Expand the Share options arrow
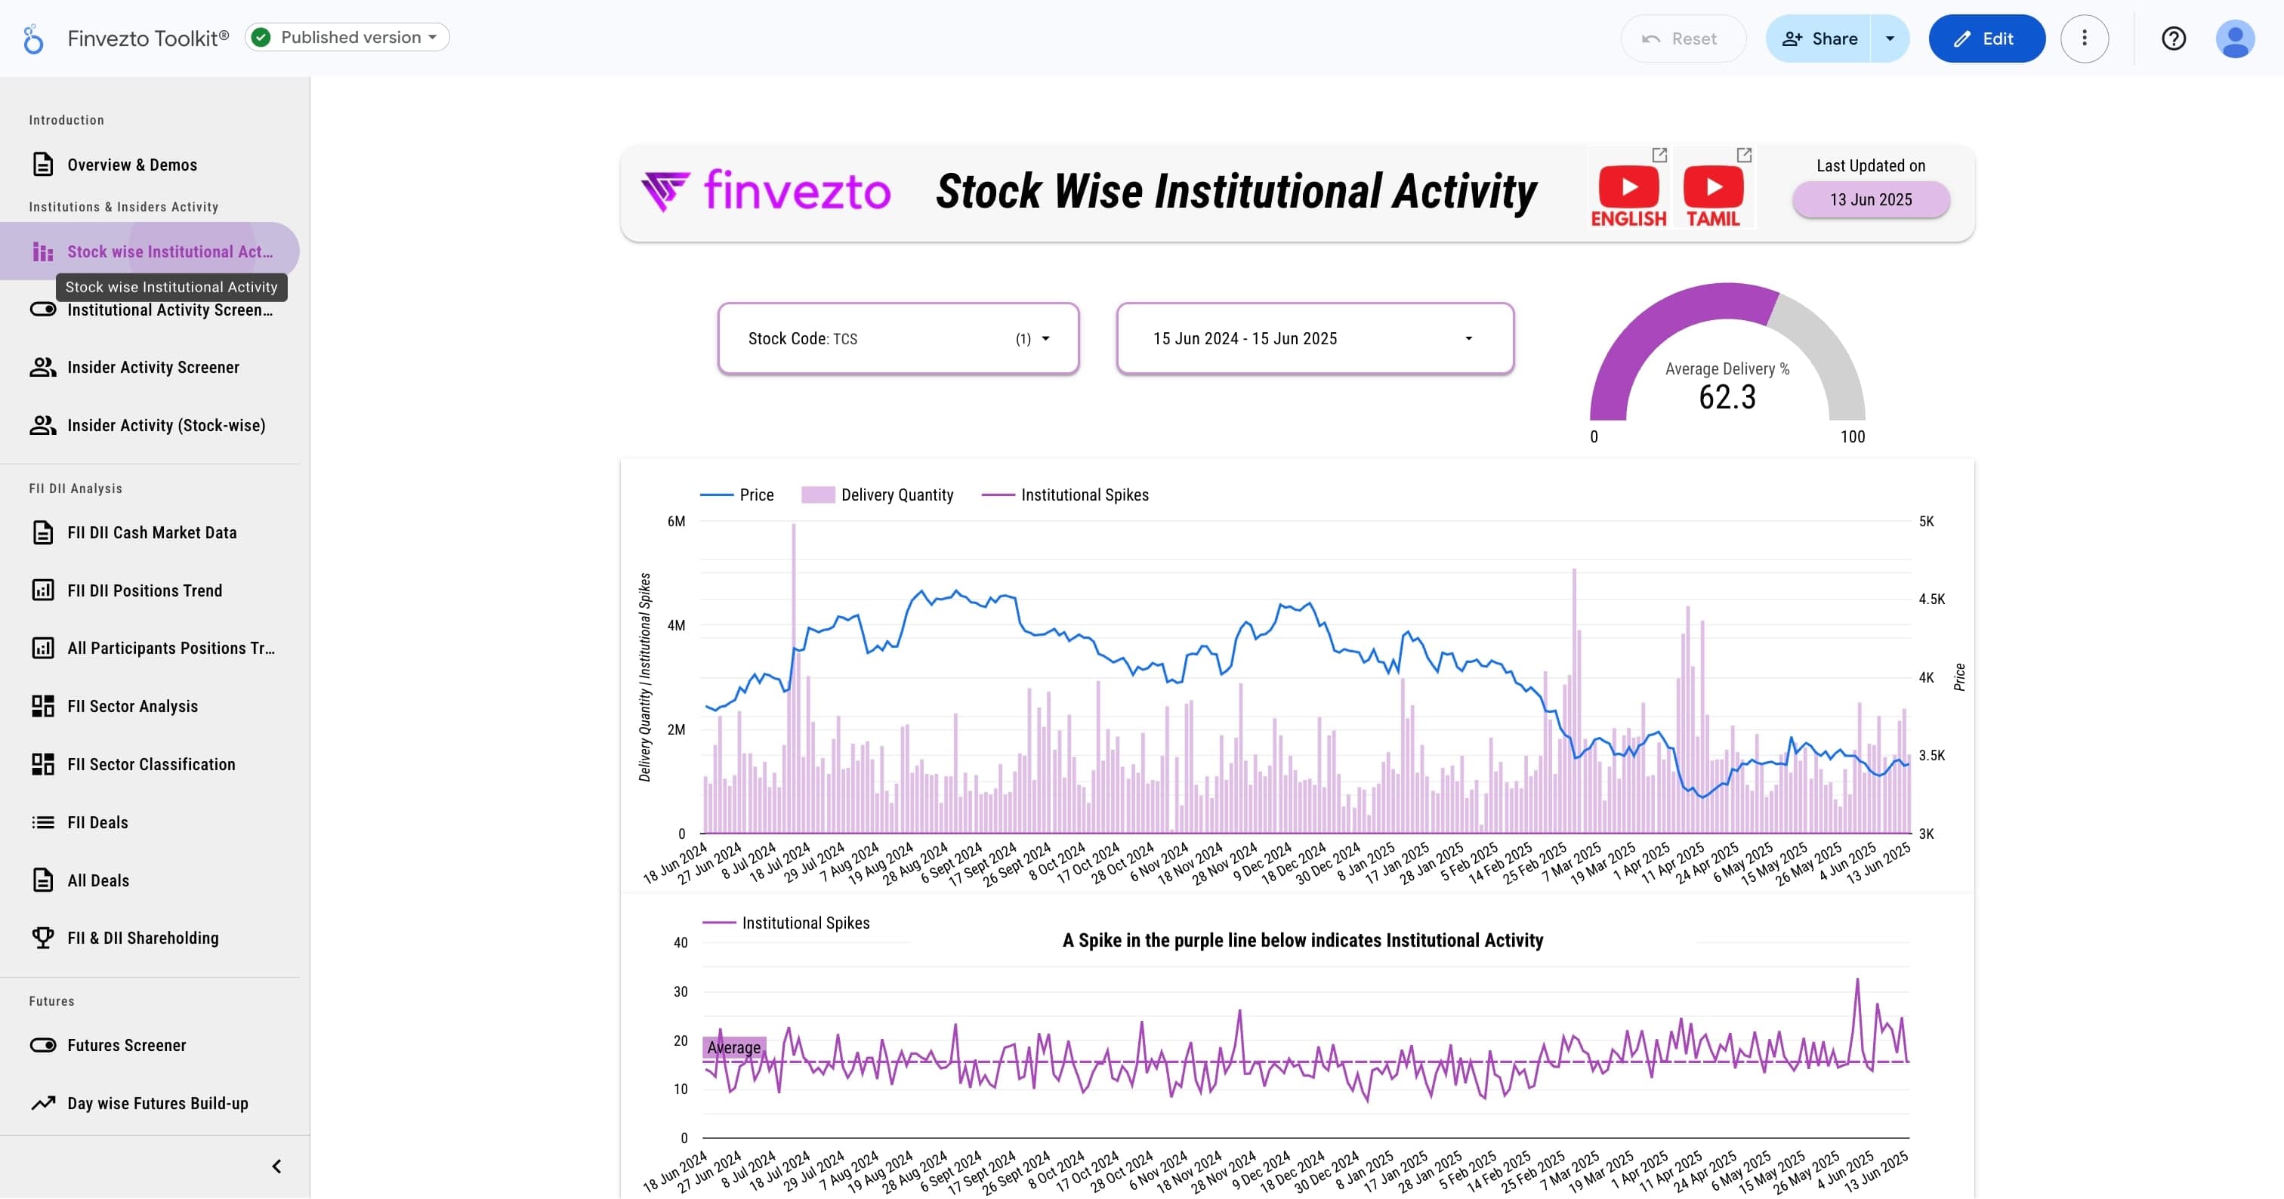The height and width of the screenshot is (1199, 2284). pos(1890,39)
